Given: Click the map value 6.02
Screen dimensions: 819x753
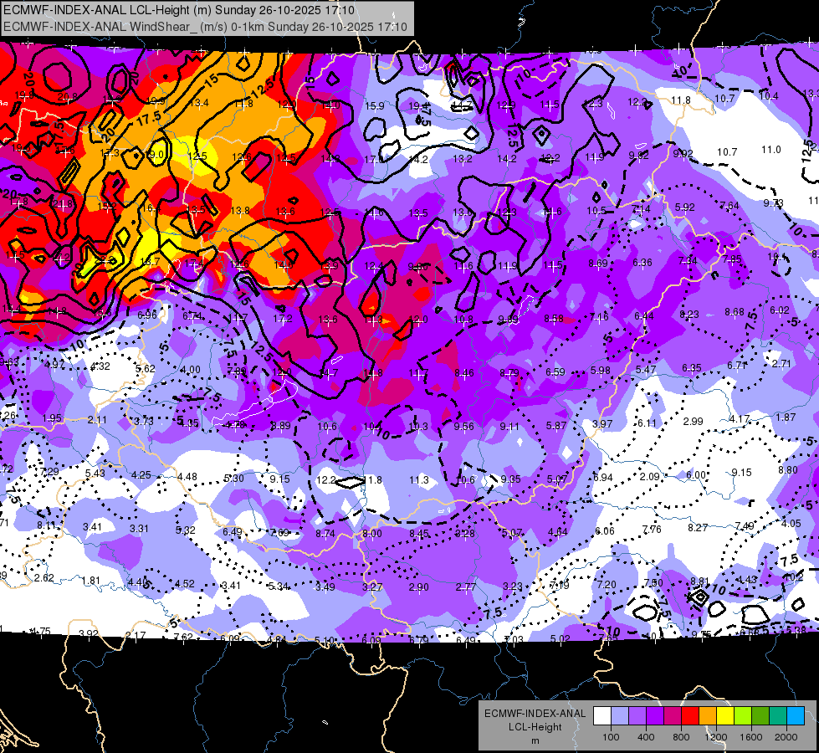Looking at the screenshot, I should (x=780, y=310).
